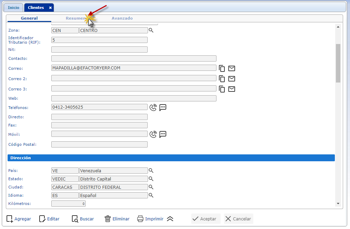Click the Idioma field Español

pos(113,195)
